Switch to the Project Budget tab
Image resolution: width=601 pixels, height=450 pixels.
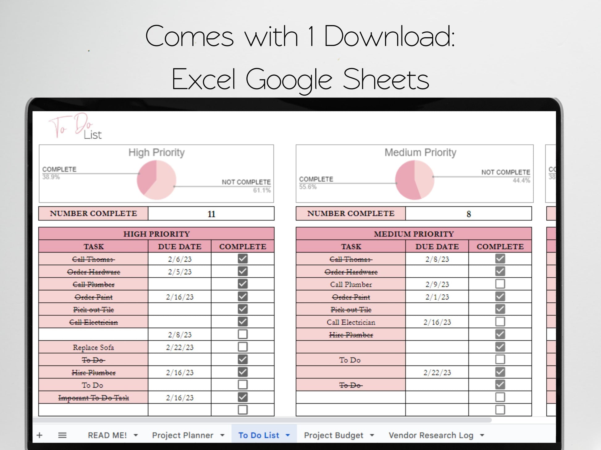tap(333, 435)
